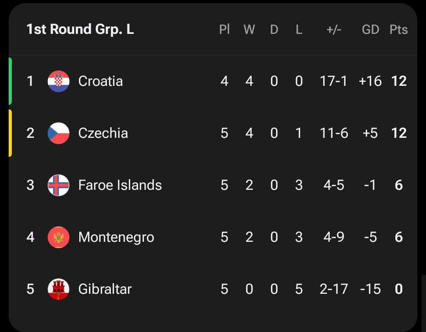Sort by the Pts column header
The image size is (426, 332).
click(x=398, y=30)
